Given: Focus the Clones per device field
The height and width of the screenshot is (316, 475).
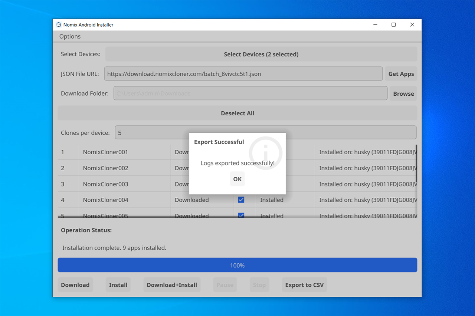Looking at the screenshot, I should [266, 132].
